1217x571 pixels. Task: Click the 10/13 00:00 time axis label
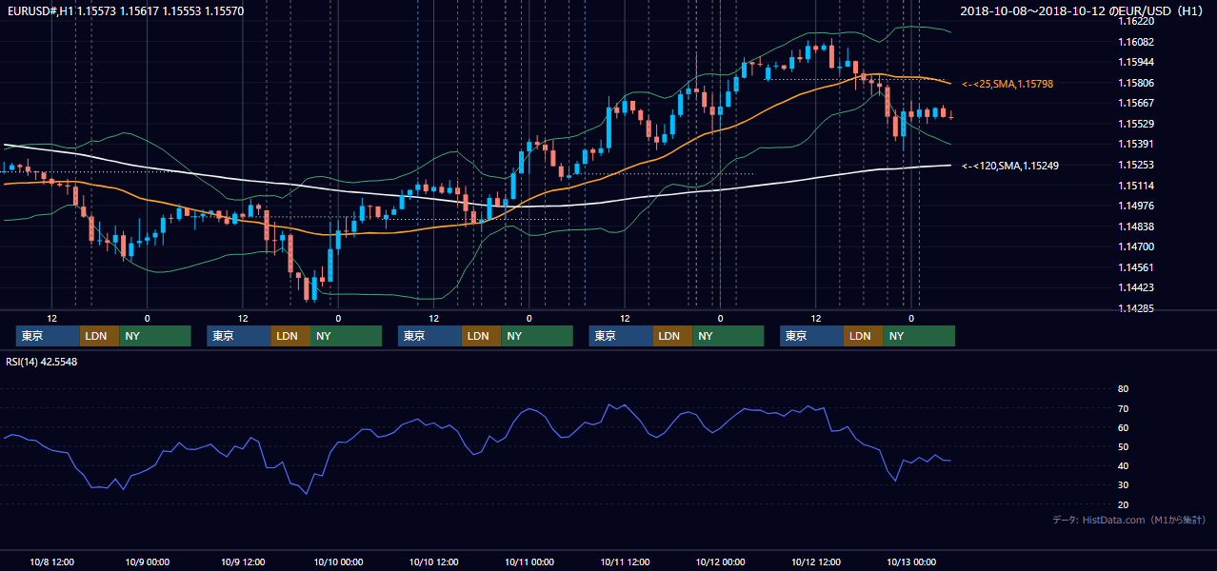911,561
